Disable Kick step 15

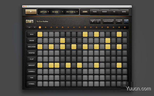coord(119,34)
